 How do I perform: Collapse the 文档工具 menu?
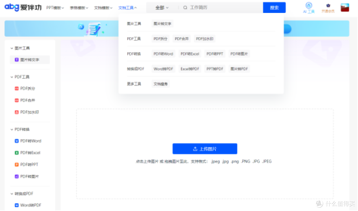127,8
